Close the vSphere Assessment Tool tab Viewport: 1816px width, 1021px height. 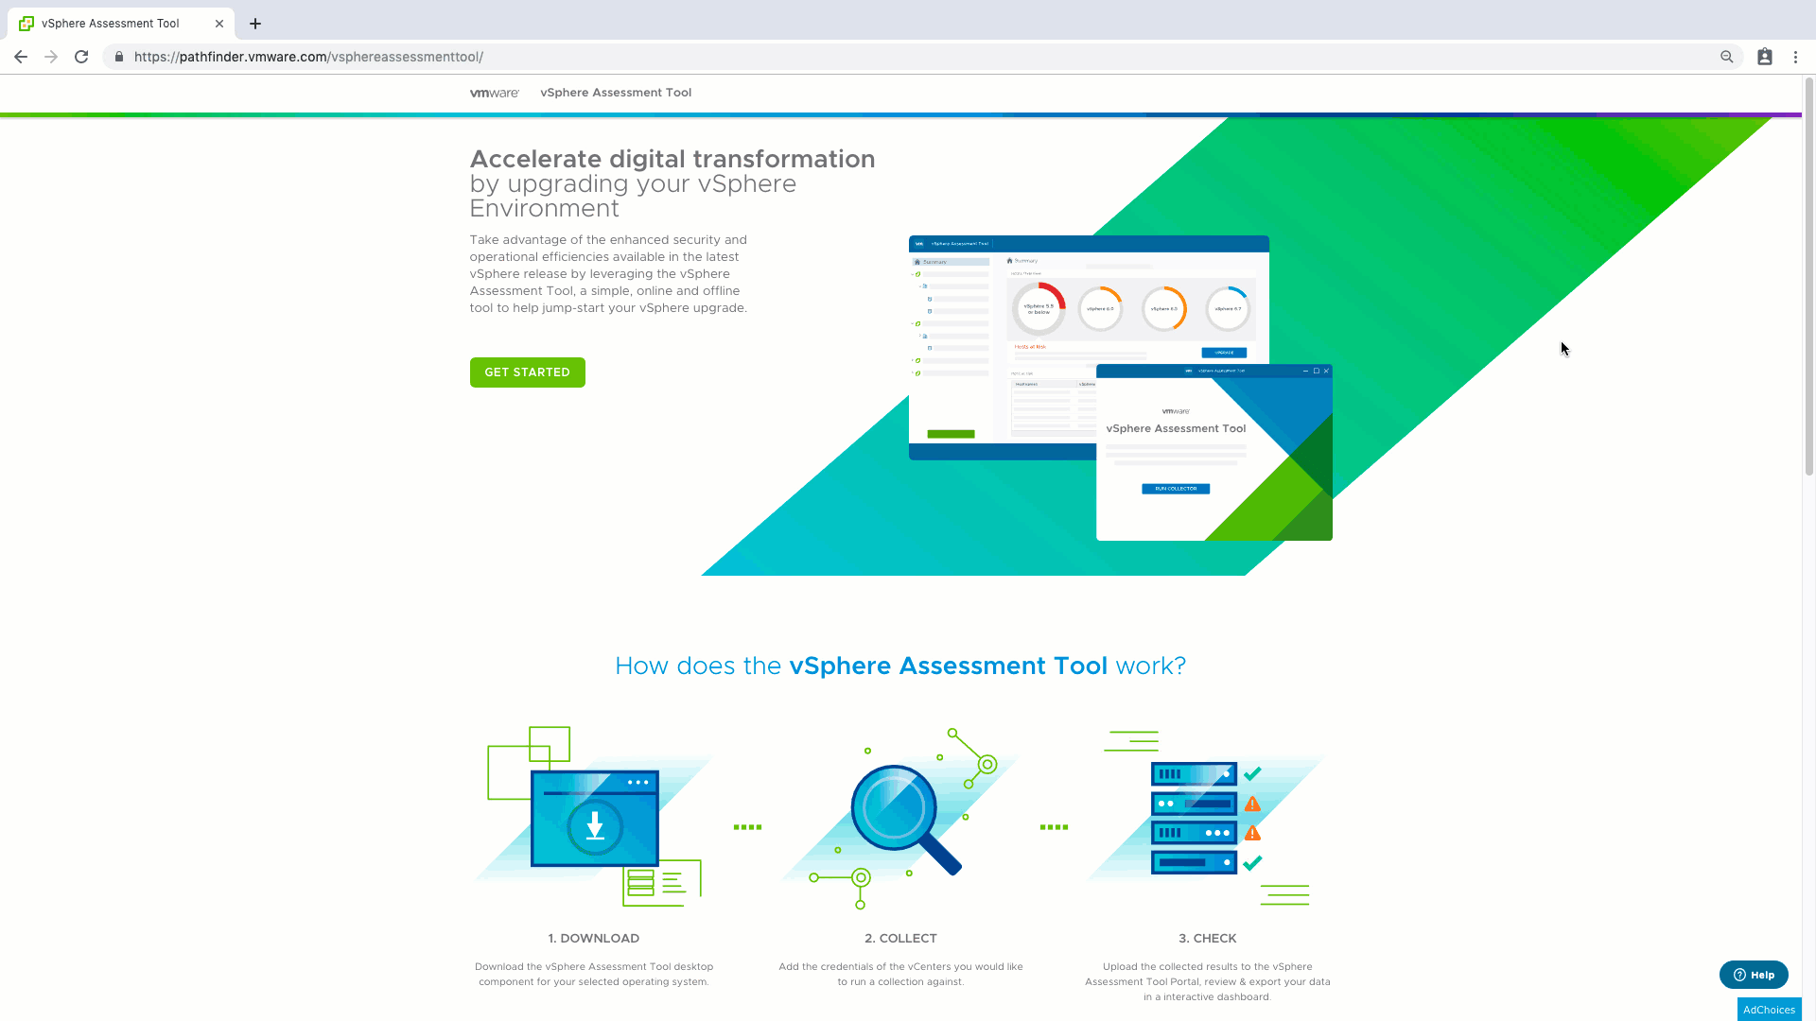pyautogui.click(x=219, y=24)
